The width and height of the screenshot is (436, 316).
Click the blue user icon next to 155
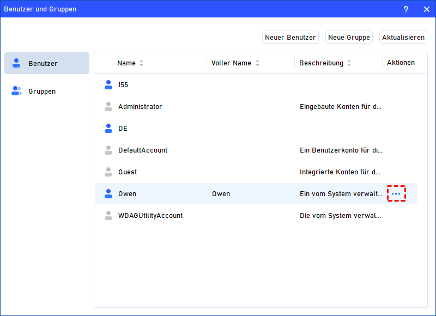click(x=108, y=85)
